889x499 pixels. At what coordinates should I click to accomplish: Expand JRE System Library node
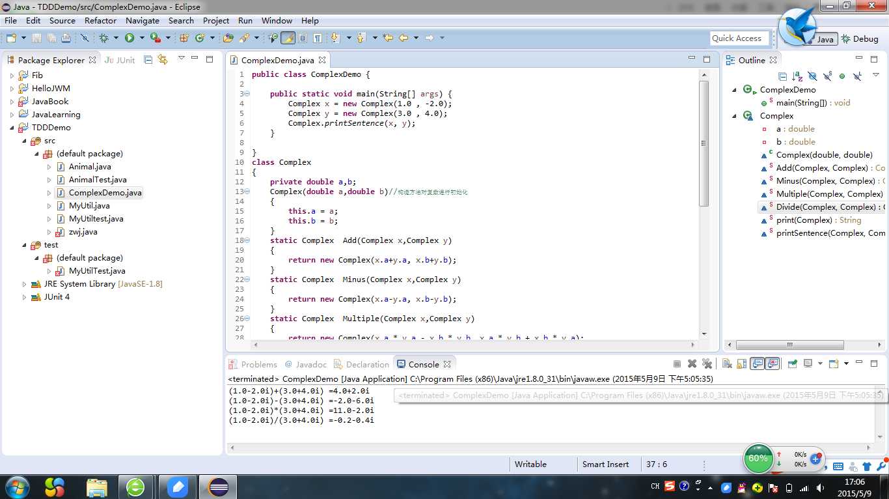tap(25, 284)
